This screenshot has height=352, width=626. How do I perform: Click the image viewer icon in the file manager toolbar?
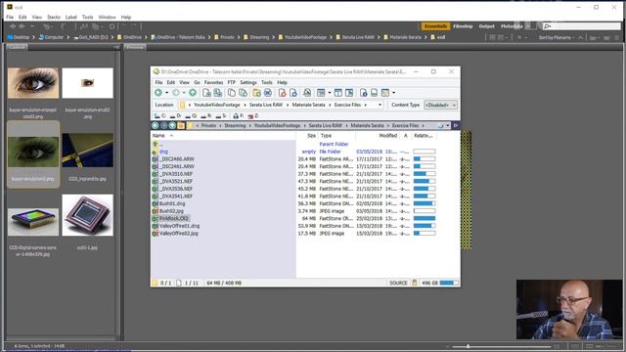(x=307, y=93)
